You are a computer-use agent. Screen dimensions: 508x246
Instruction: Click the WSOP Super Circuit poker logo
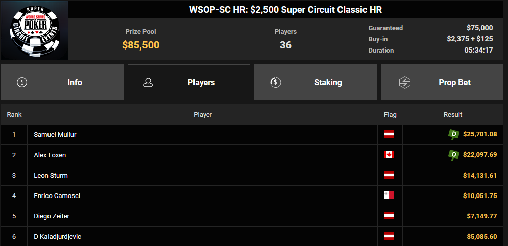click(34, 30)
